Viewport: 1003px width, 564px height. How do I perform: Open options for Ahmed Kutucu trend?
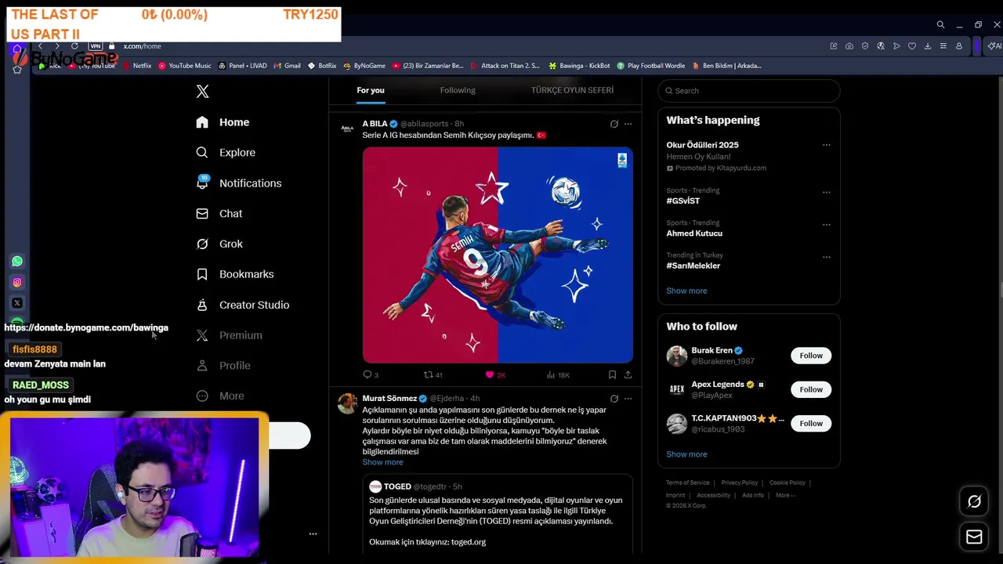(826, 224)
